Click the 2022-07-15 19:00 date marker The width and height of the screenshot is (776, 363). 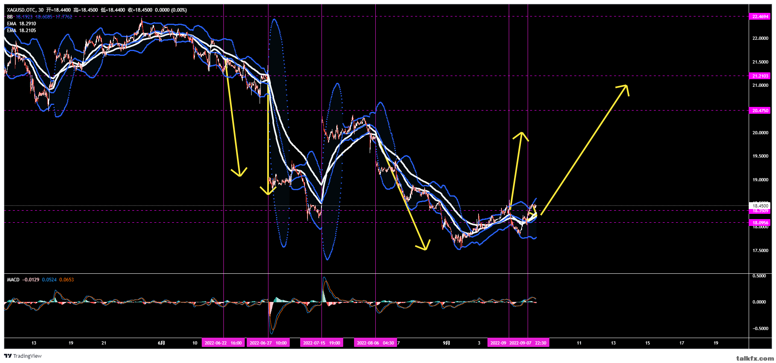pyautogui.click(x=321, y=343)
